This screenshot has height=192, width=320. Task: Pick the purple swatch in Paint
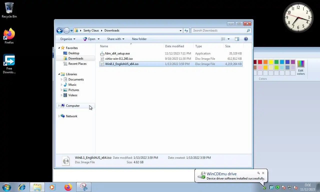coord(293,62)
